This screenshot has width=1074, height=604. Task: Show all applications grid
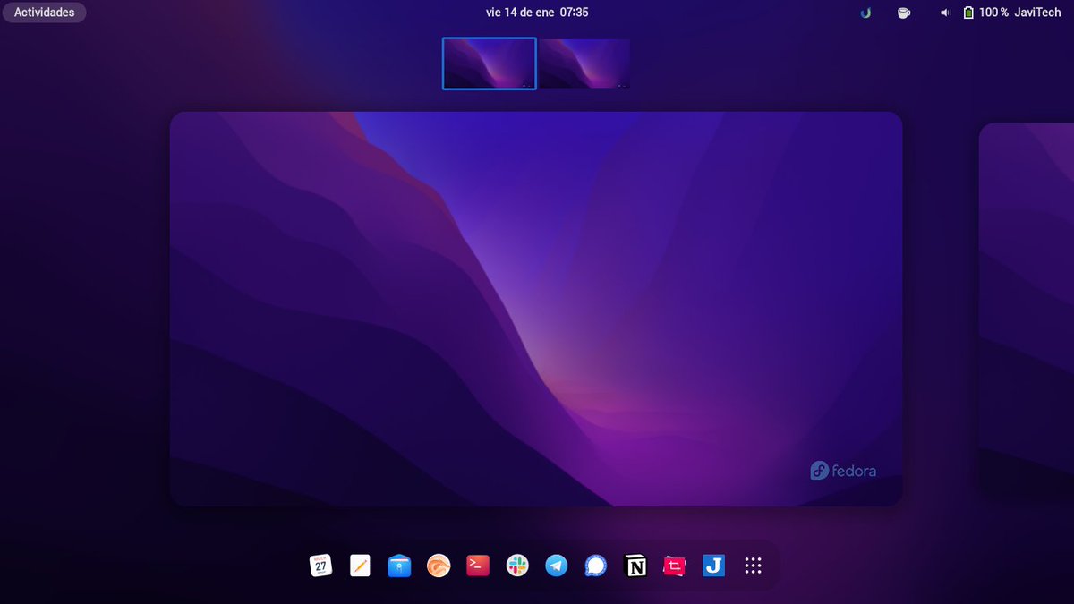coord(753,566)
